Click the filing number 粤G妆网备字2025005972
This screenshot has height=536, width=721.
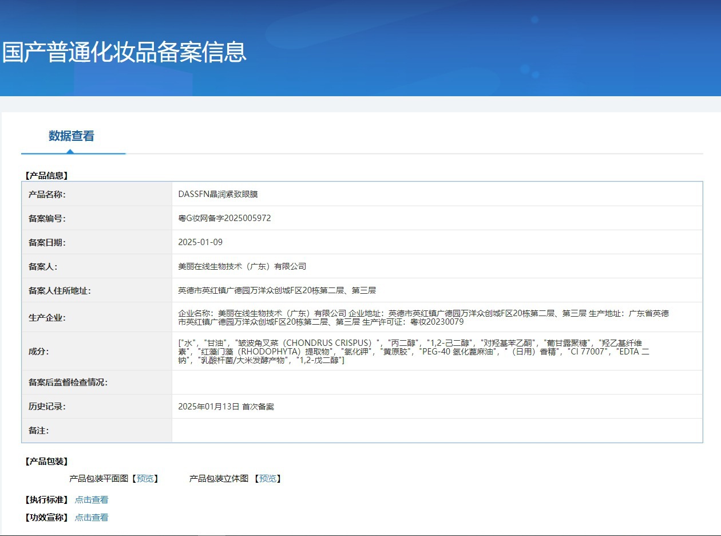coord(224,218)
